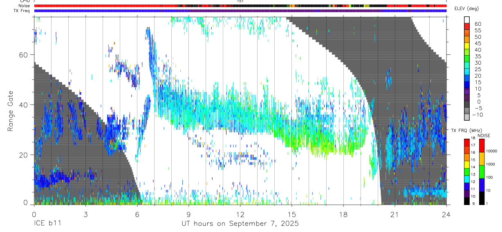The image size is (502, 232).
Task: Click the '10000' value on the NOISE scale
Action: coord(492,151)
